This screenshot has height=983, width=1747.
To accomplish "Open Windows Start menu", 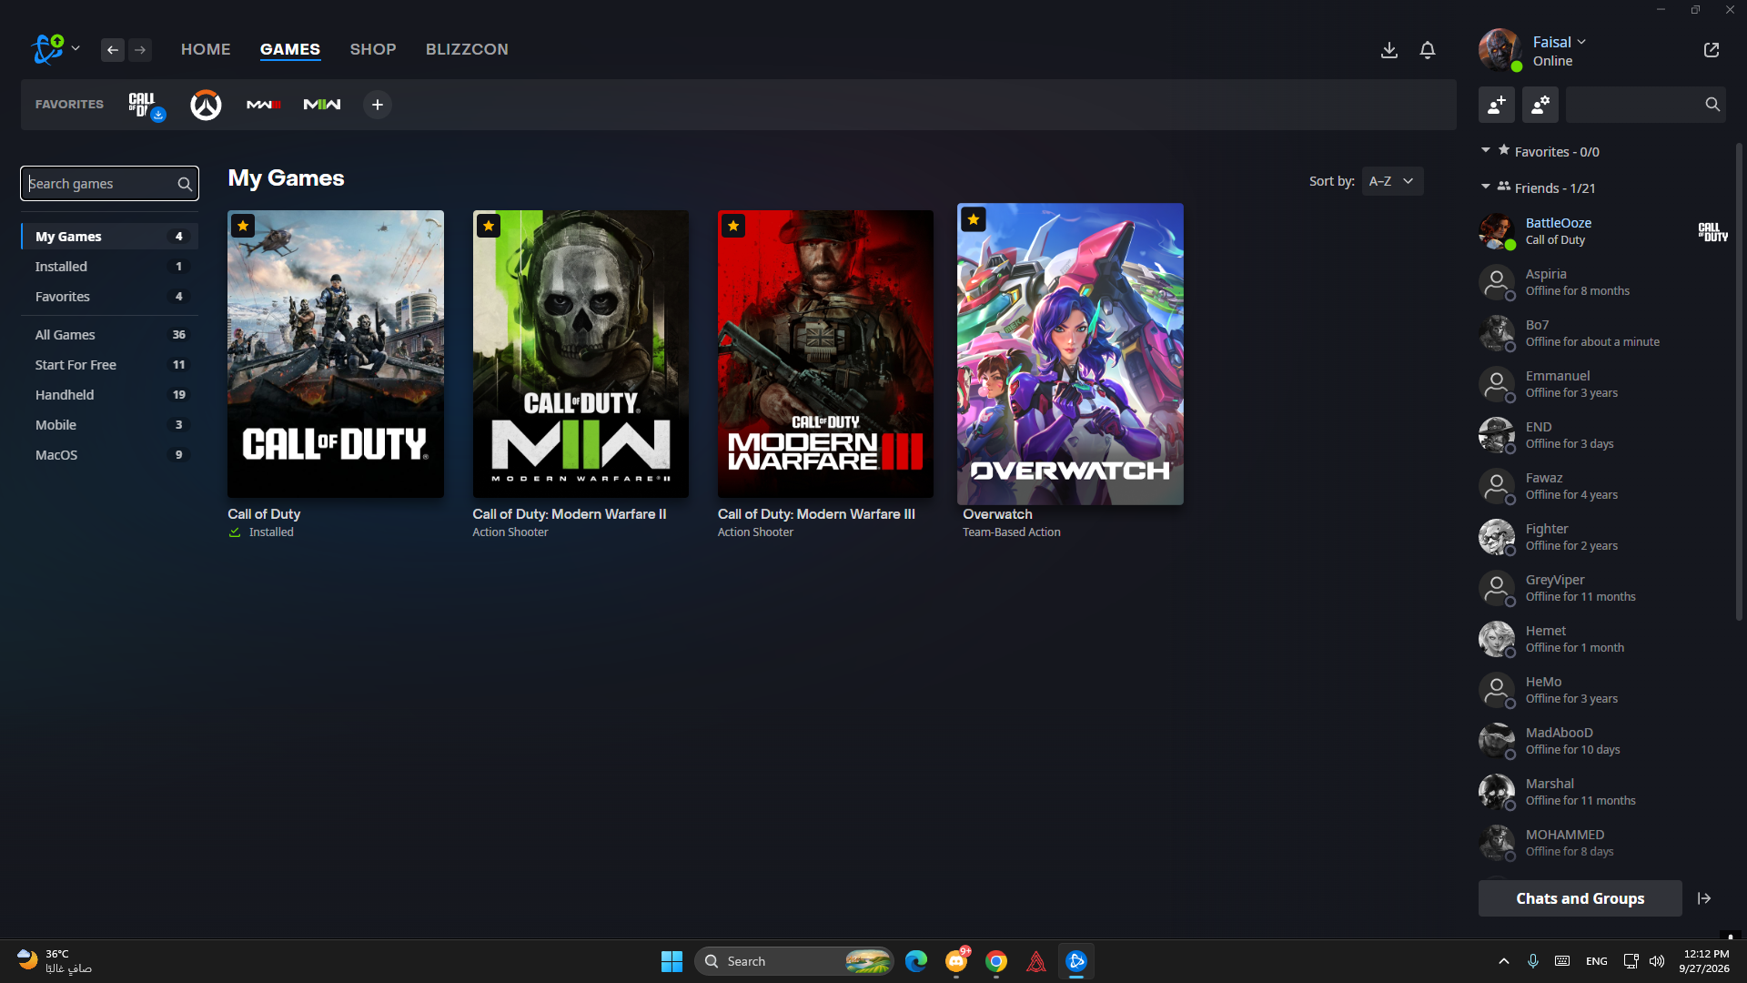I will (x=672, y=961).
